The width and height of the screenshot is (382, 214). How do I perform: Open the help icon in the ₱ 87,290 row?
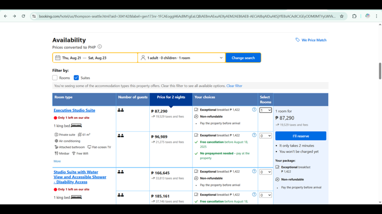pyautogui.click(x=254, y=109)
